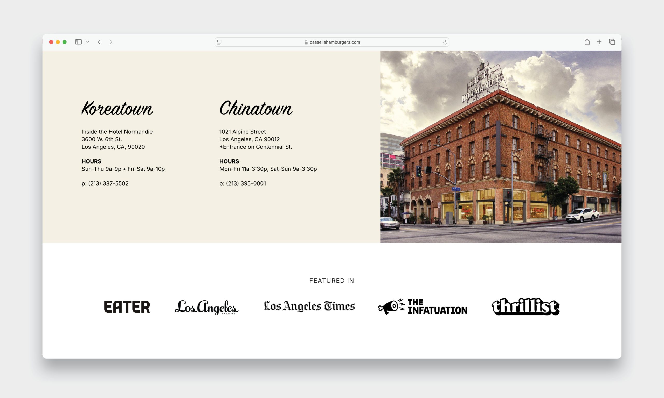Image resolution: width=664 pixels, height=398 pixels.
Task: Go back to the previous page
Action: pos(99,42)
